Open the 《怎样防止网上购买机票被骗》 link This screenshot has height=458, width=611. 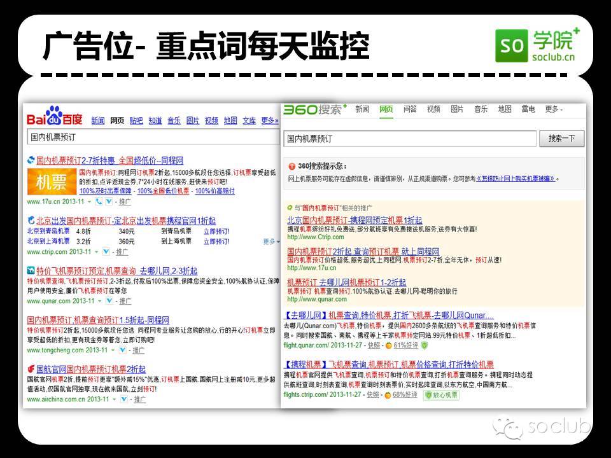pos(519,179)
